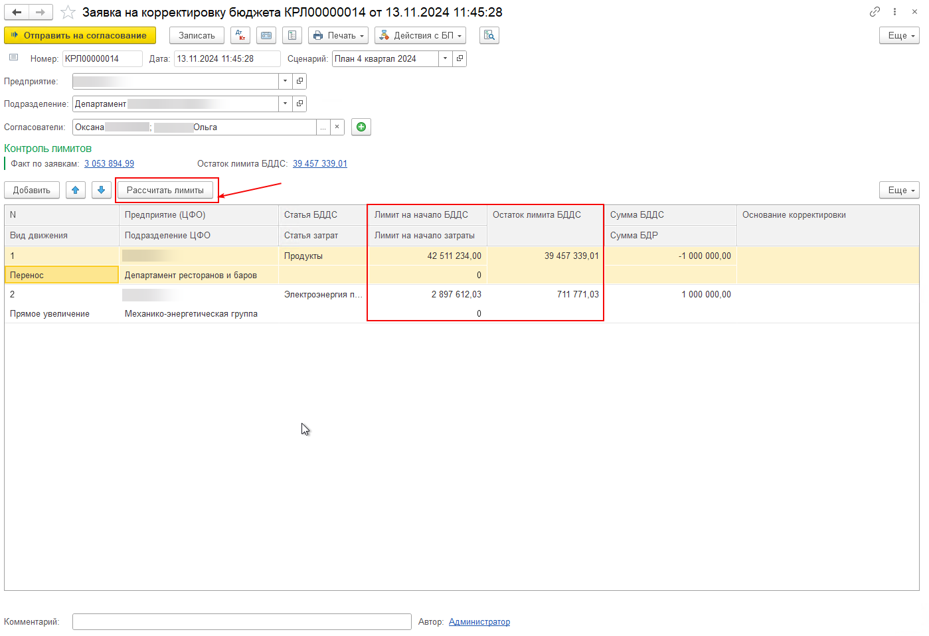This screenshot has width=929, height=636.
Task: Open the top toolbar Еще menu
Action: (x=899, y=35)
